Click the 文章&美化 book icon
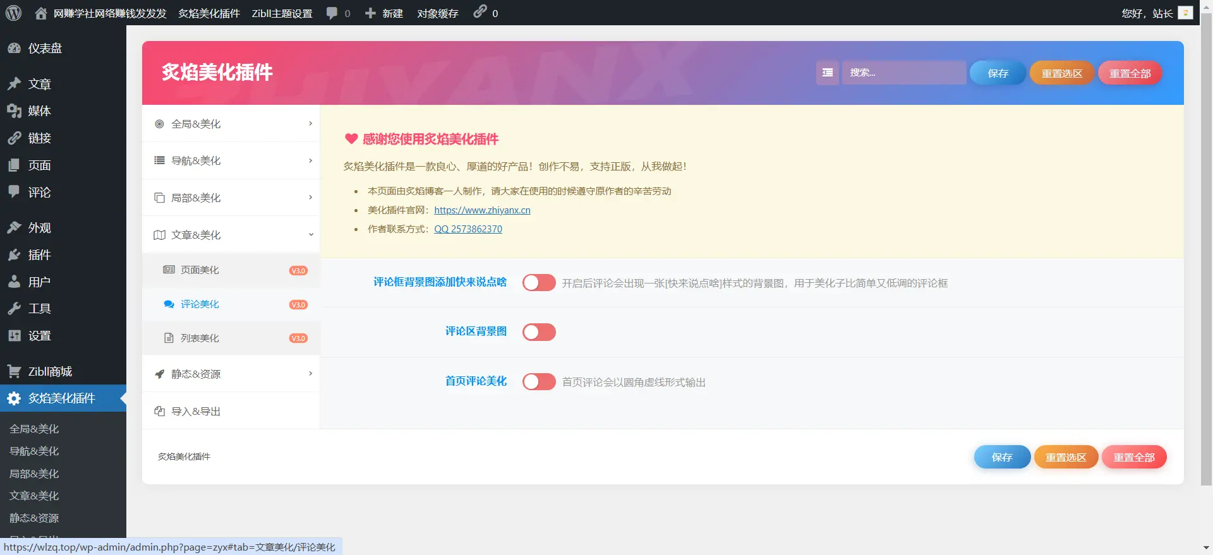The image size is (1213, 555). click(160, 235)
